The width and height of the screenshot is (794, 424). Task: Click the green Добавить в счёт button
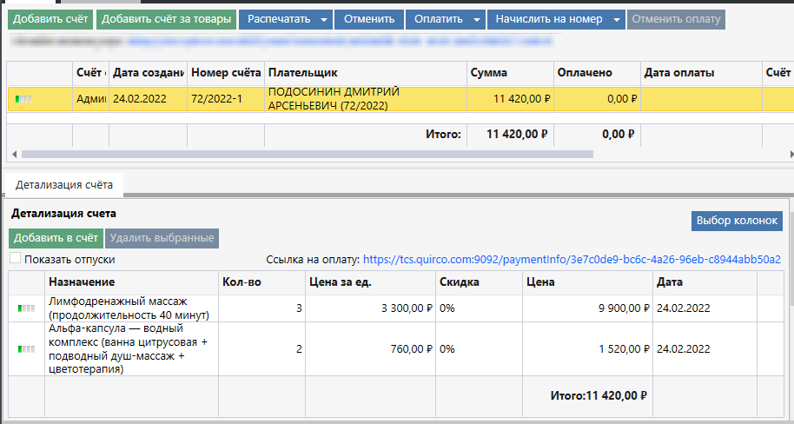tap(56, 238)
